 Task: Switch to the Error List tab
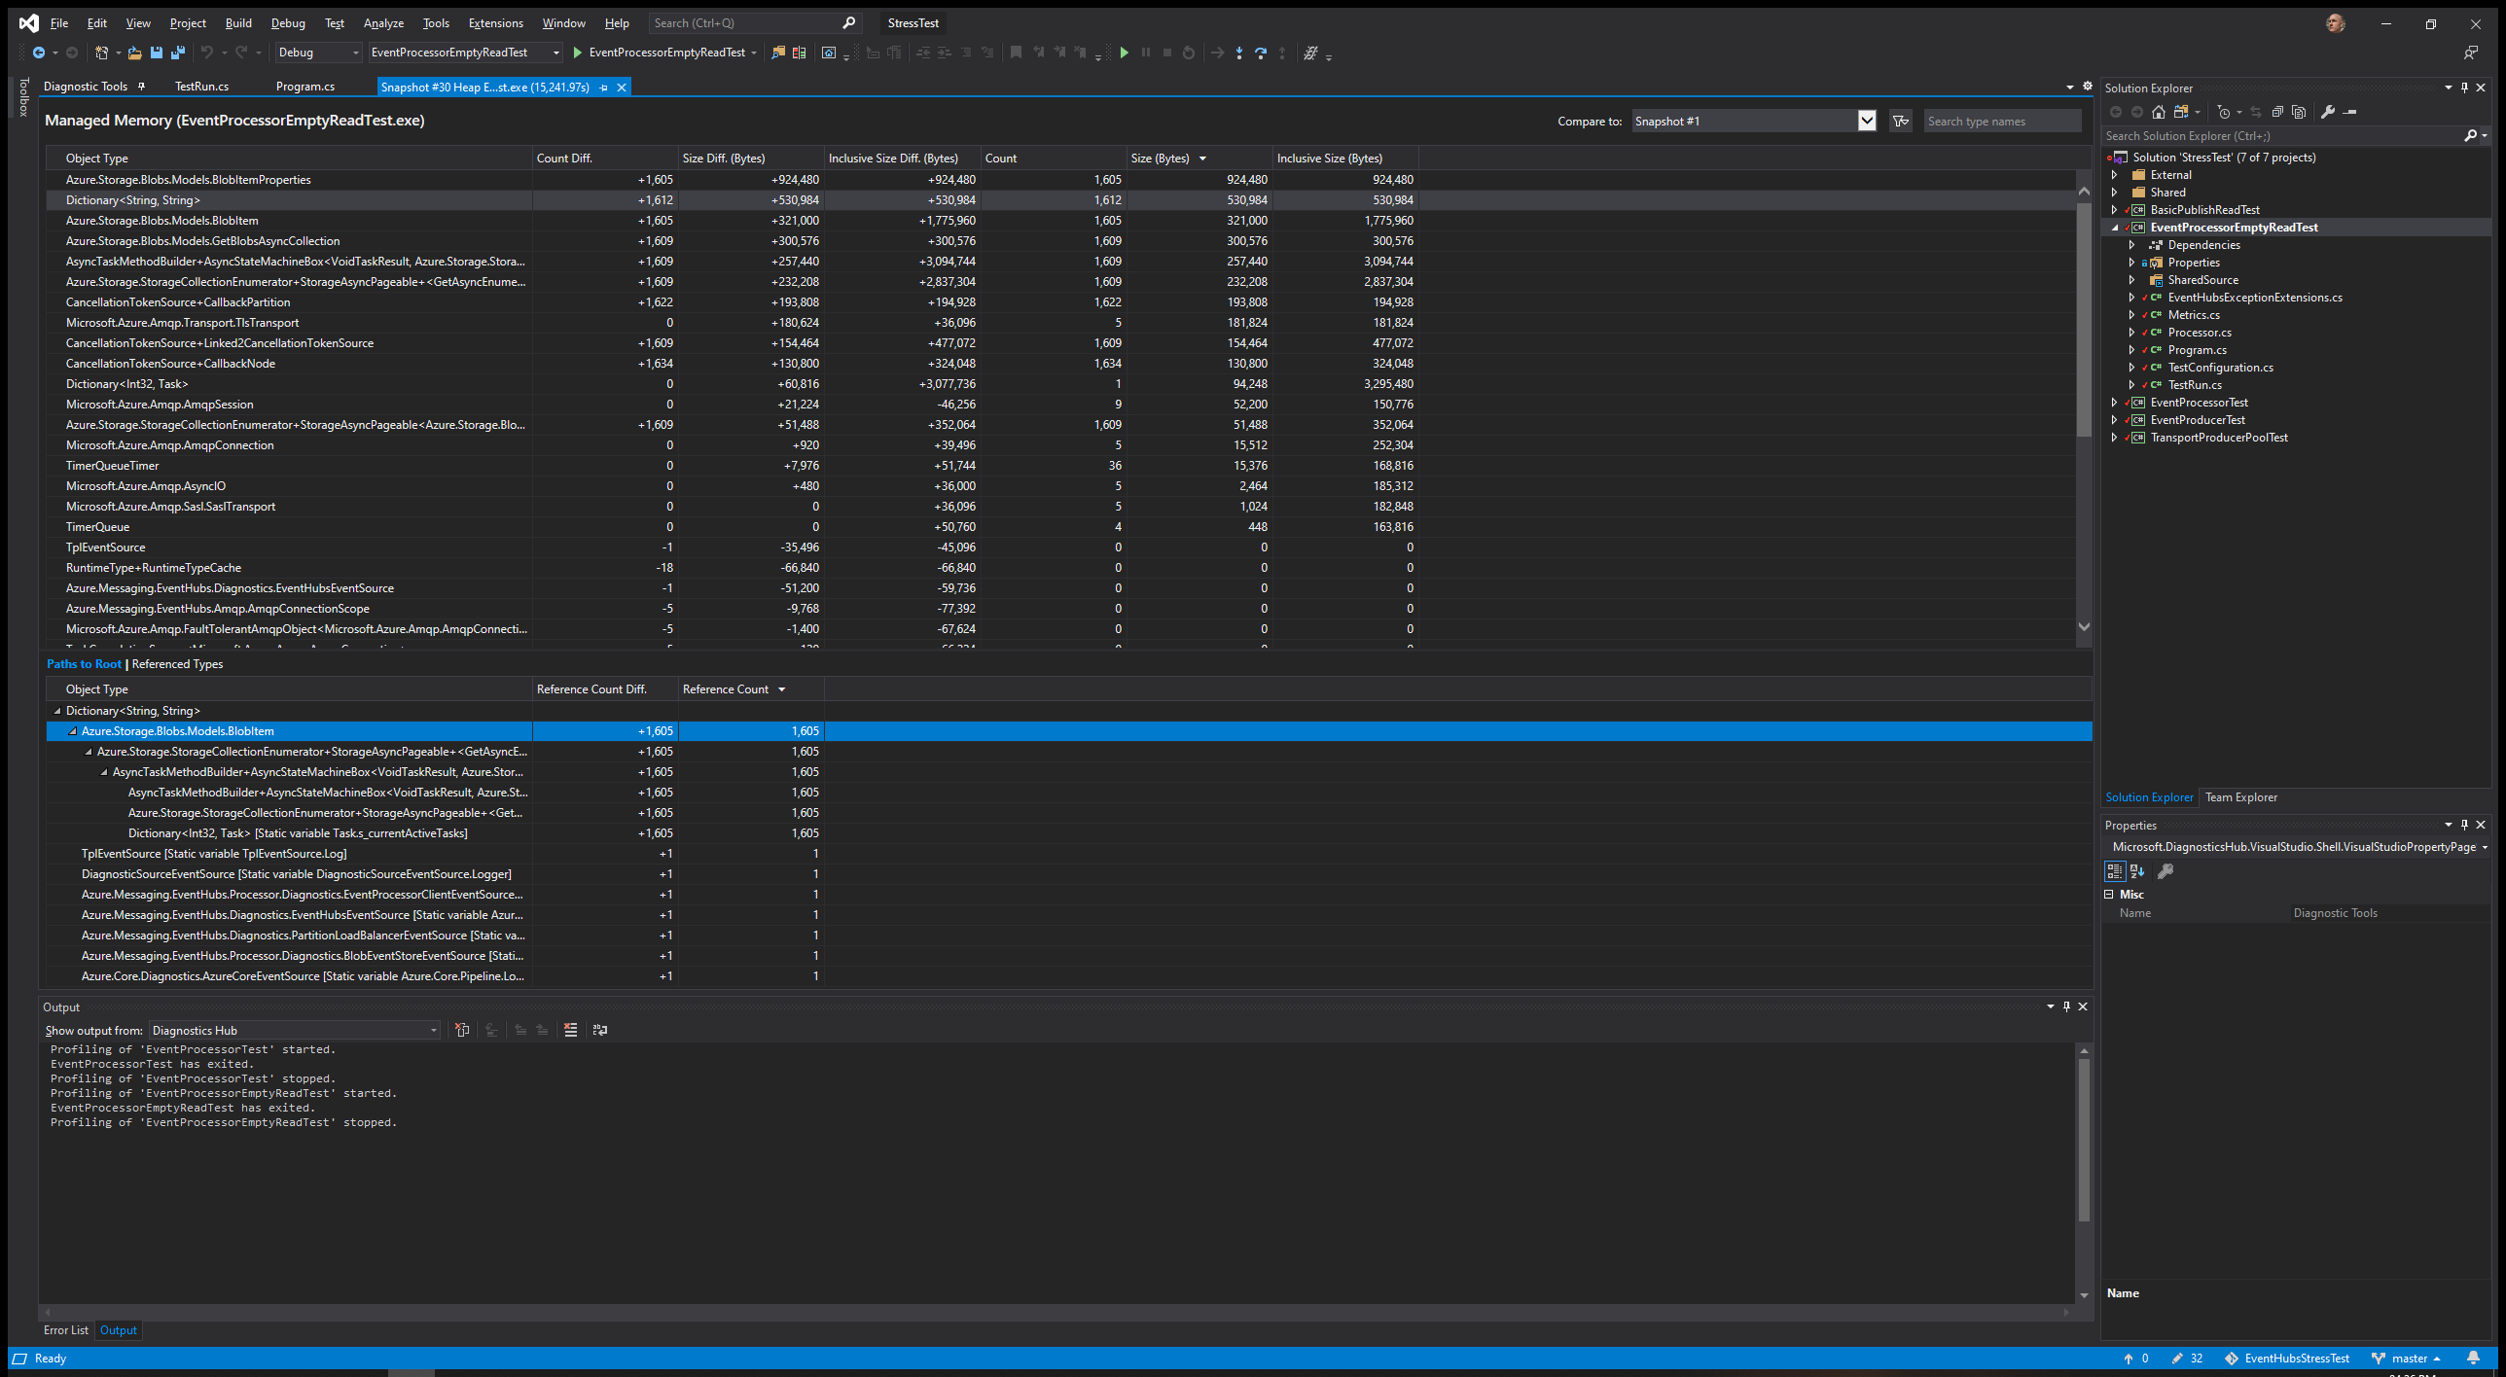(65, 1330)
